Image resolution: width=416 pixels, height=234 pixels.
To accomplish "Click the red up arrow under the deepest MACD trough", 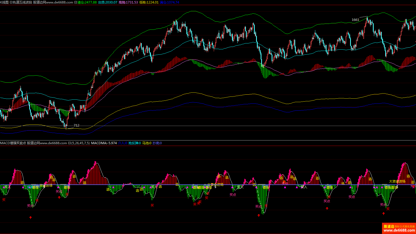I will (259, 215).
